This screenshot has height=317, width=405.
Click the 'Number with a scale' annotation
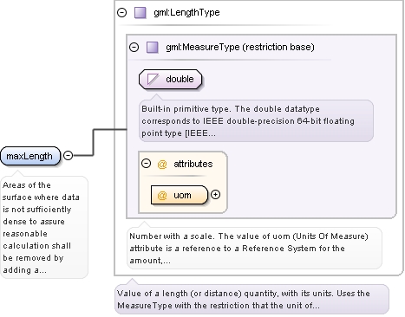pyautogui.click(x=254, y=249)
